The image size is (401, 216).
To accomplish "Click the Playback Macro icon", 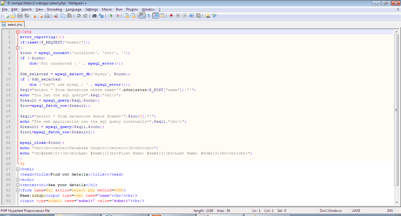I will [x=184, y=15].
